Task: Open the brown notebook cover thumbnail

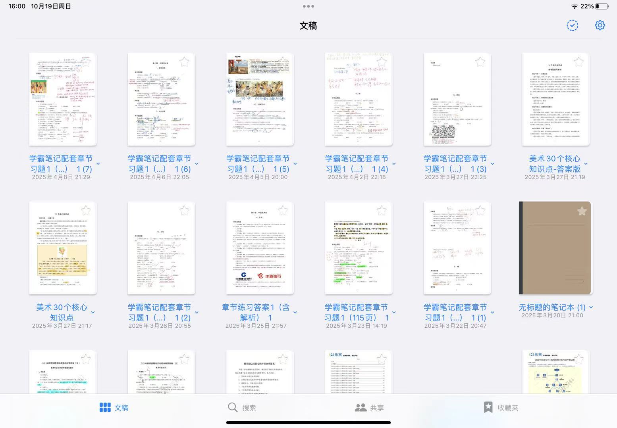Action: click(555, 248)
